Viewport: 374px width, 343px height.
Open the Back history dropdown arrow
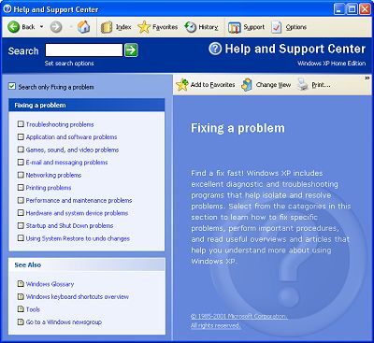[x=41, y=27]
